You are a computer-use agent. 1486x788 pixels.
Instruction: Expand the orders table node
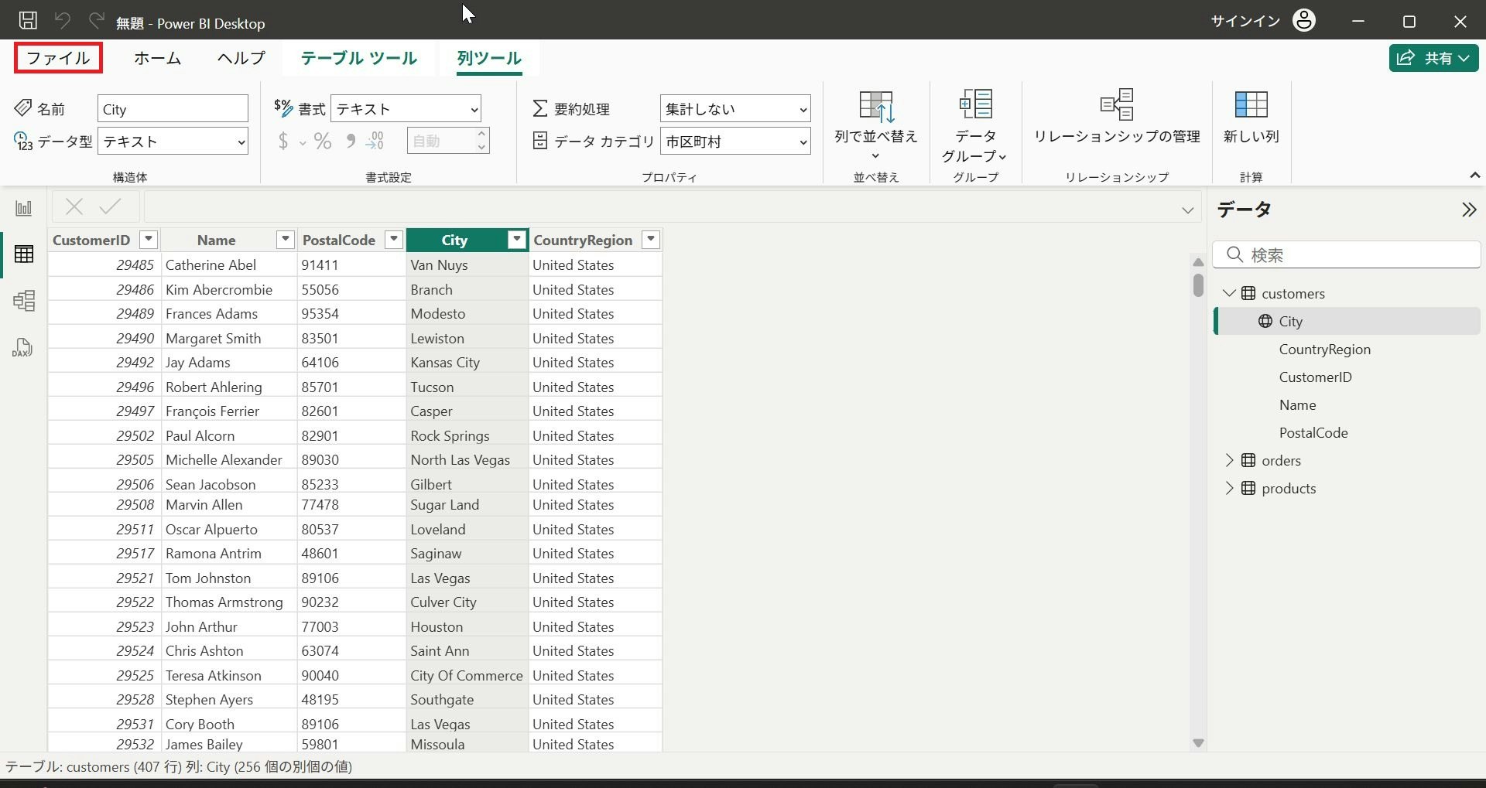click(1229, 460)
